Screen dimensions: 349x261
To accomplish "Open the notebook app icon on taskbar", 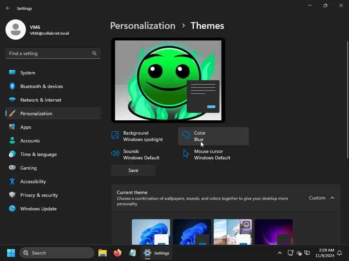I will pyautogui.click(x=132, y=253).
